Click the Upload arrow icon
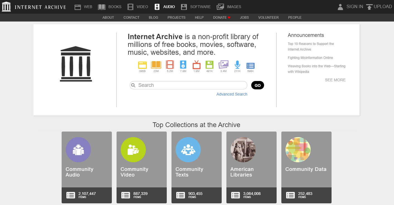 369,7
